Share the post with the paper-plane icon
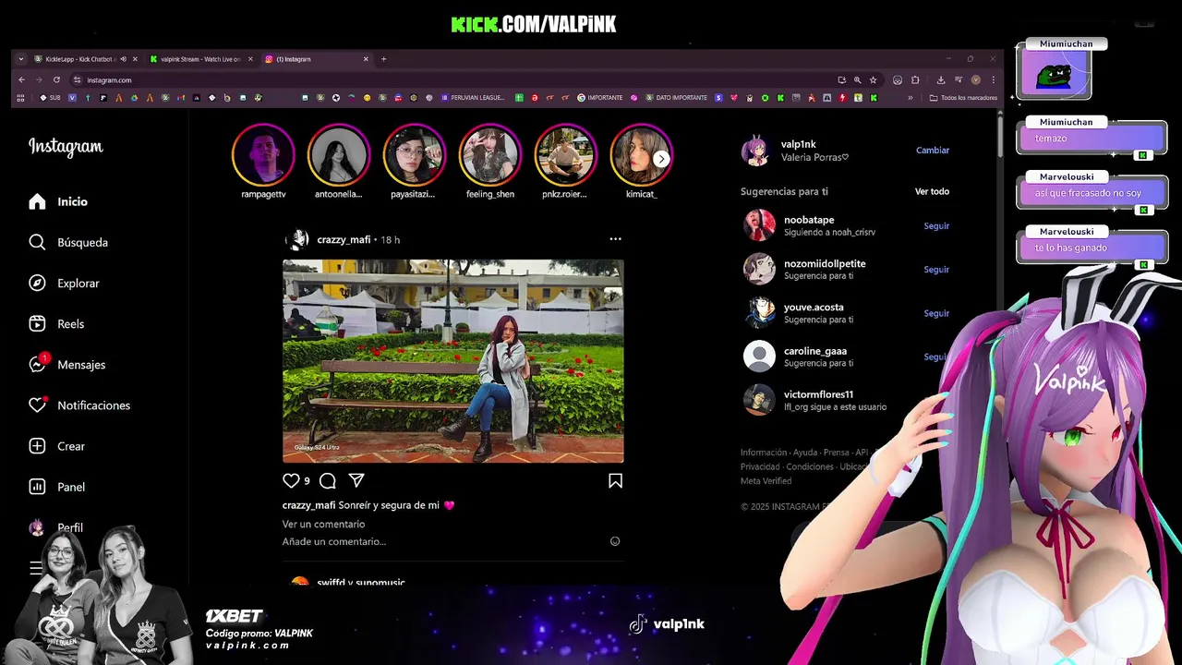This screenshot has height=665, width=1182. 356,480
